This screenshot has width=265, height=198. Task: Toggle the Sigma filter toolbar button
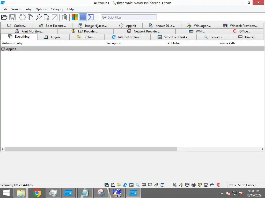click(91, 17)
